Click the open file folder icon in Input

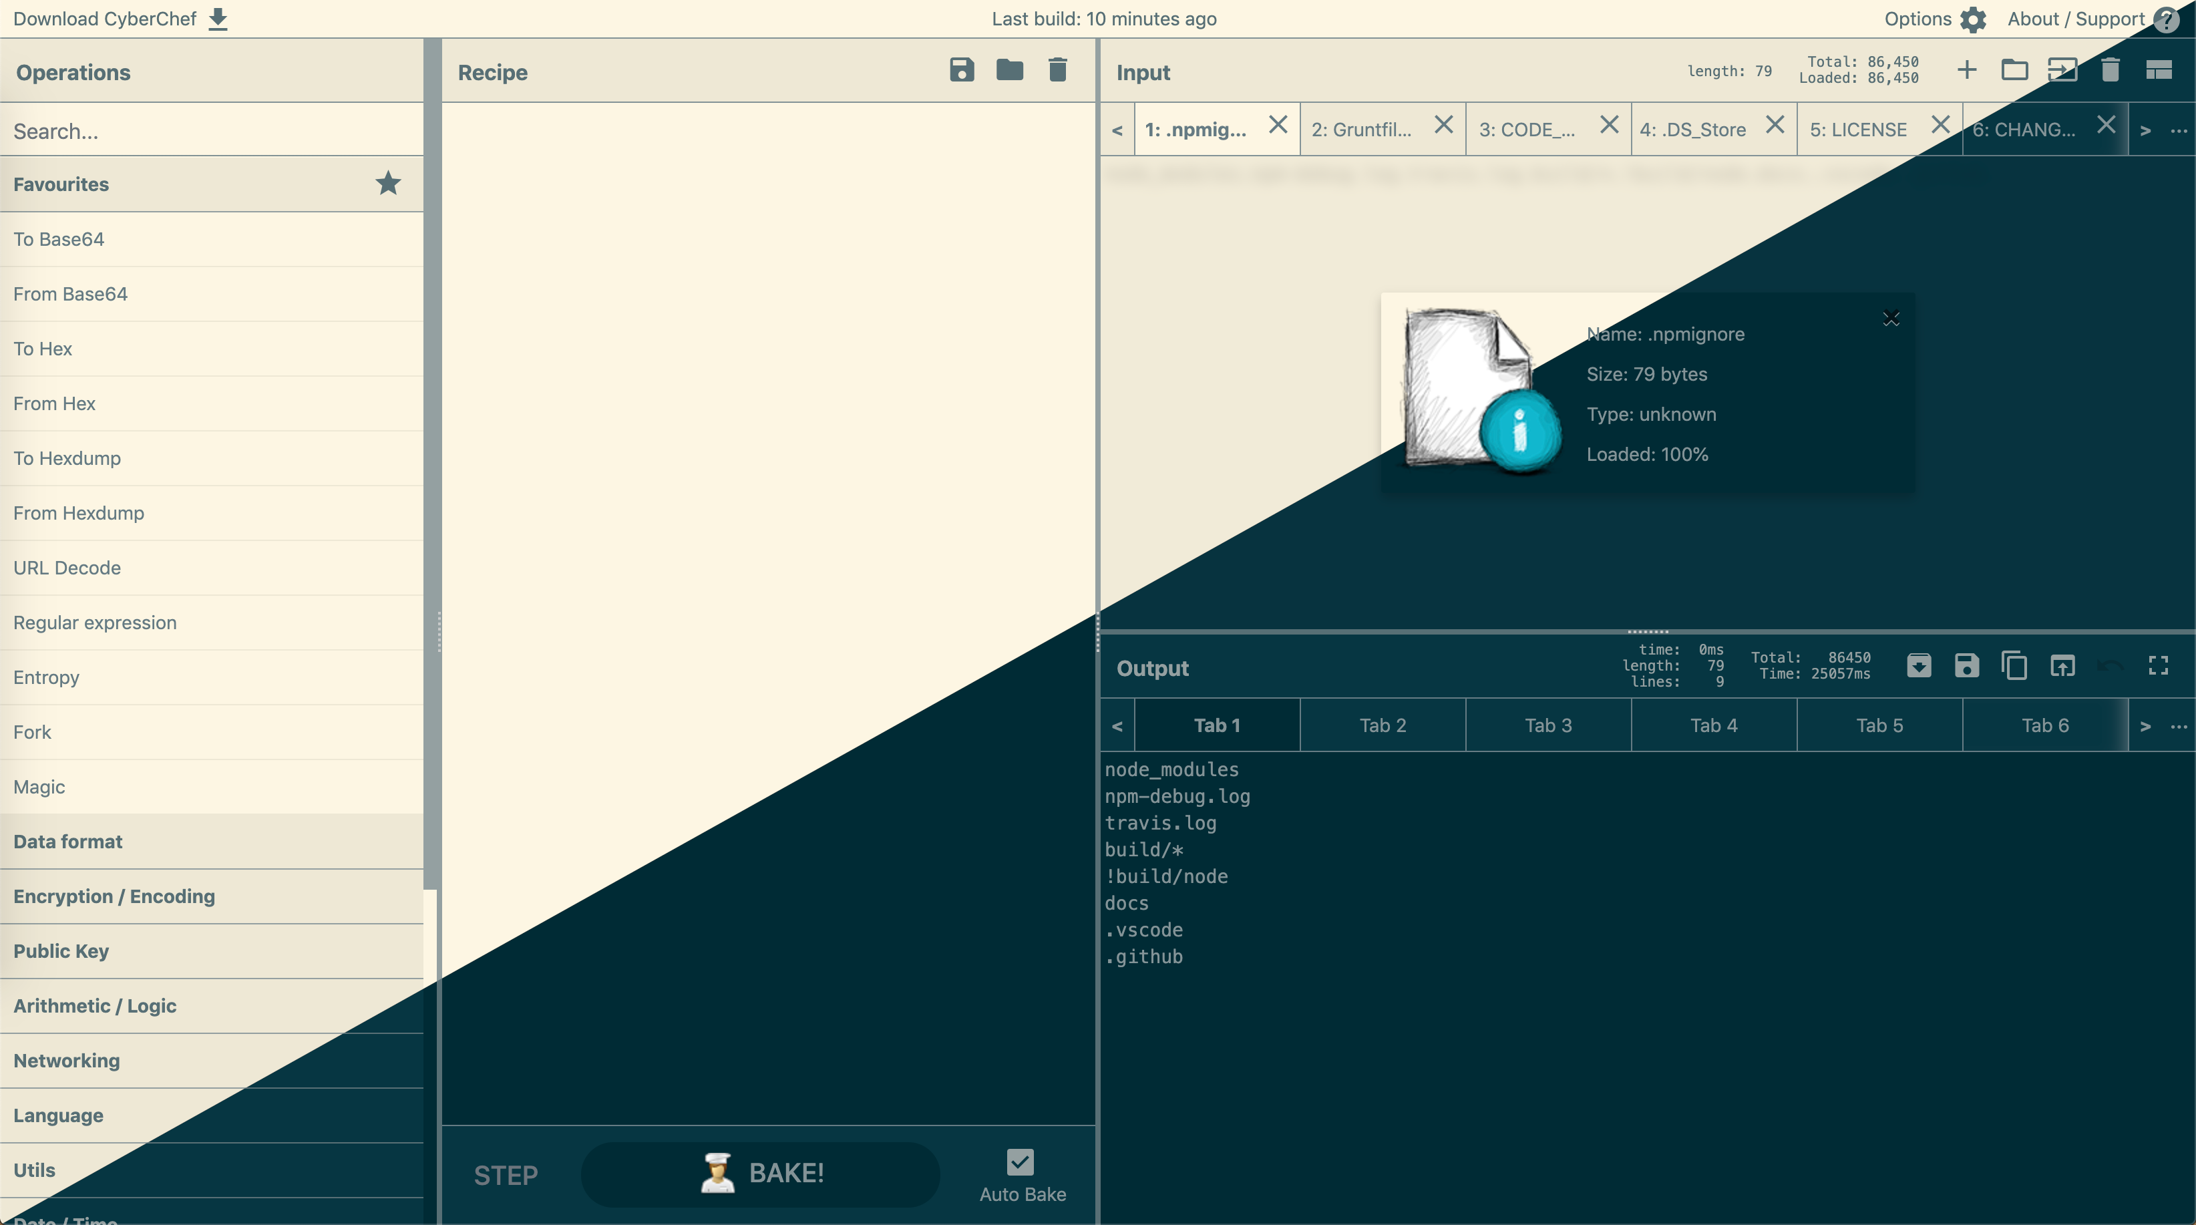pos(2015,71)
